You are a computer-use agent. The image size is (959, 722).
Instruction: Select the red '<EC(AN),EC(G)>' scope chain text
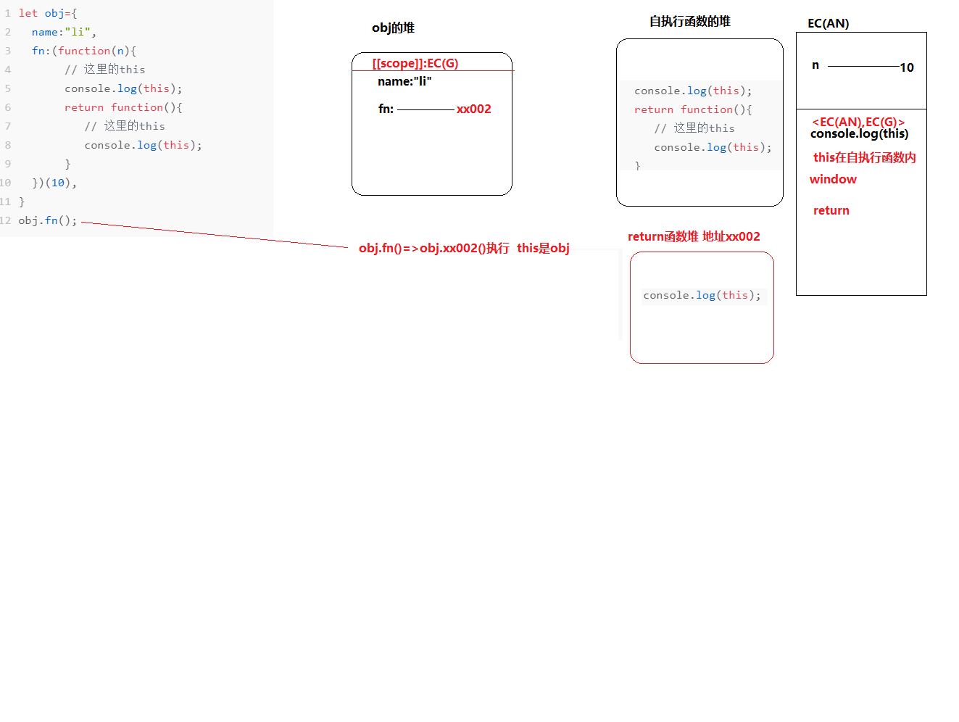[858, 122]
